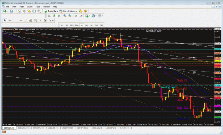Select the standard cursor arrow tool
The image size is (223, 135).
[x=5, y=21]
